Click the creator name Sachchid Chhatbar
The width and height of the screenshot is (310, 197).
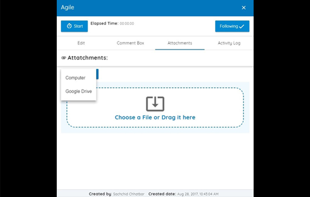click(129, 194)
